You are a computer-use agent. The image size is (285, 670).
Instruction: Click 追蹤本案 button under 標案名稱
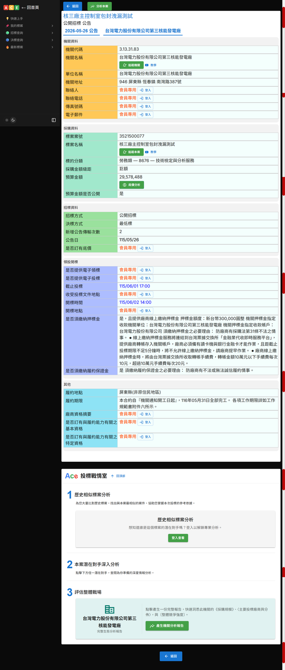coord(132,152)
